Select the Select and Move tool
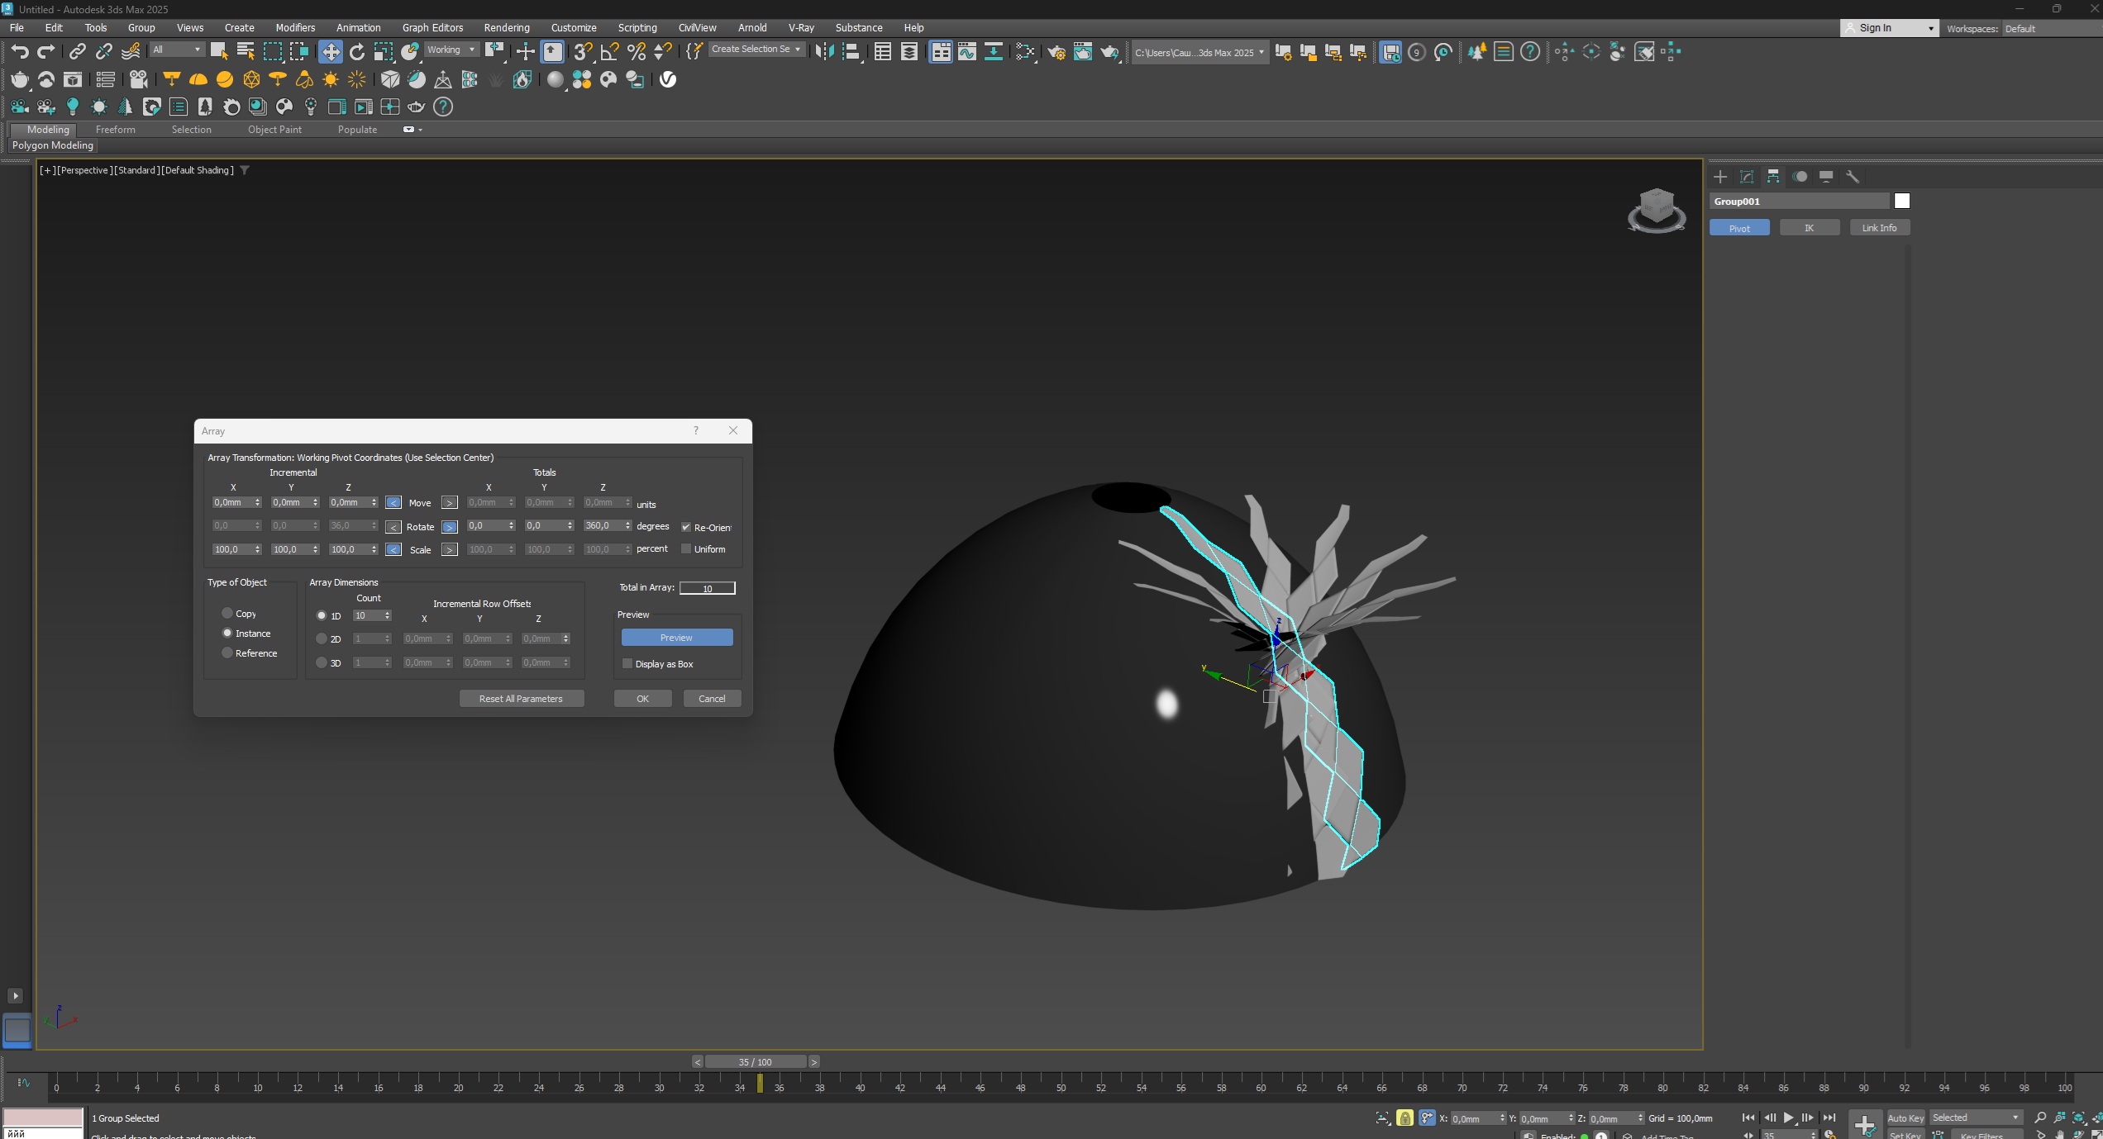This screenshot has height=1139, width=2103. [331, 52]
